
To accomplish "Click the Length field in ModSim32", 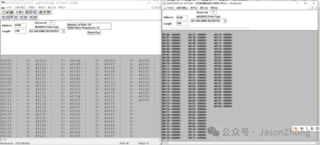I will coord(182,23).
